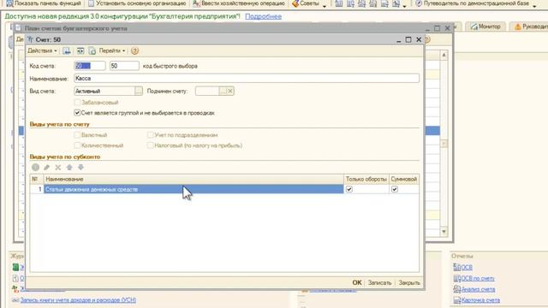Move the subconto row down with the down arrow icon
This screenshot has height=308, width=548.
click(80, 168)
